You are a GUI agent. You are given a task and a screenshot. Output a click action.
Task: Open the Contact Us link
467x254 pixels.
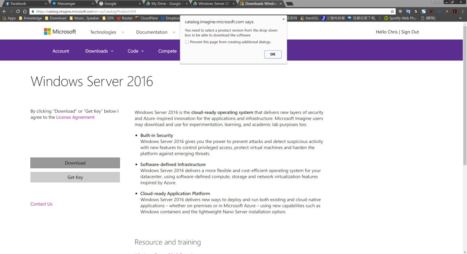[x=41, y=204]
